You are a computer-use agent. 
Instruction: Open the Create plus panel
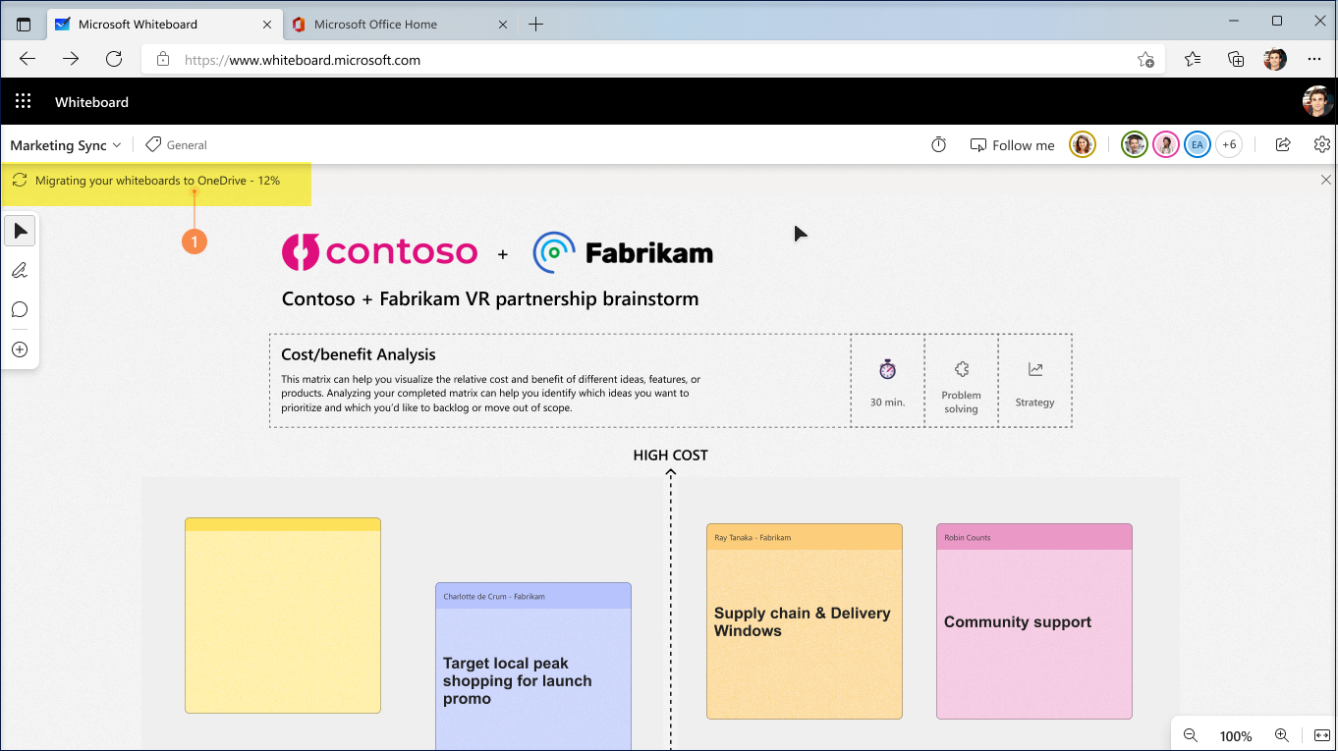coord(20,349)
